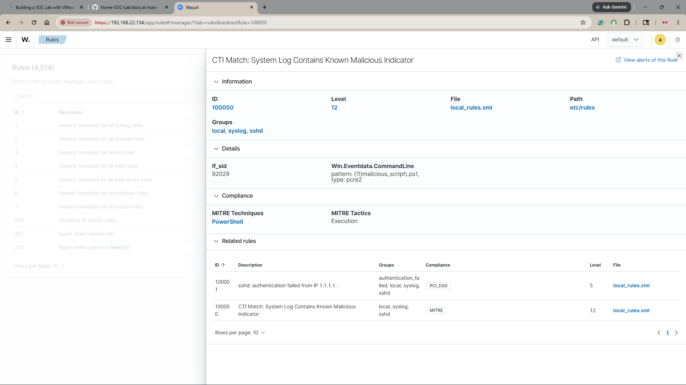Select 'sshd: authentication failed from IP 1.1.1.1.'
Screen dimensions: 686x385
pos(287,285)
